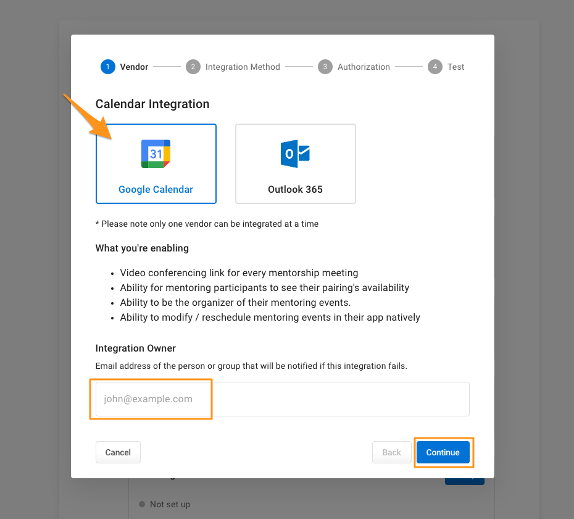The width and height of the screenshot is (574, 519).
Task: Click the gray 'Not set up' status dot
Action: (142, 504)
